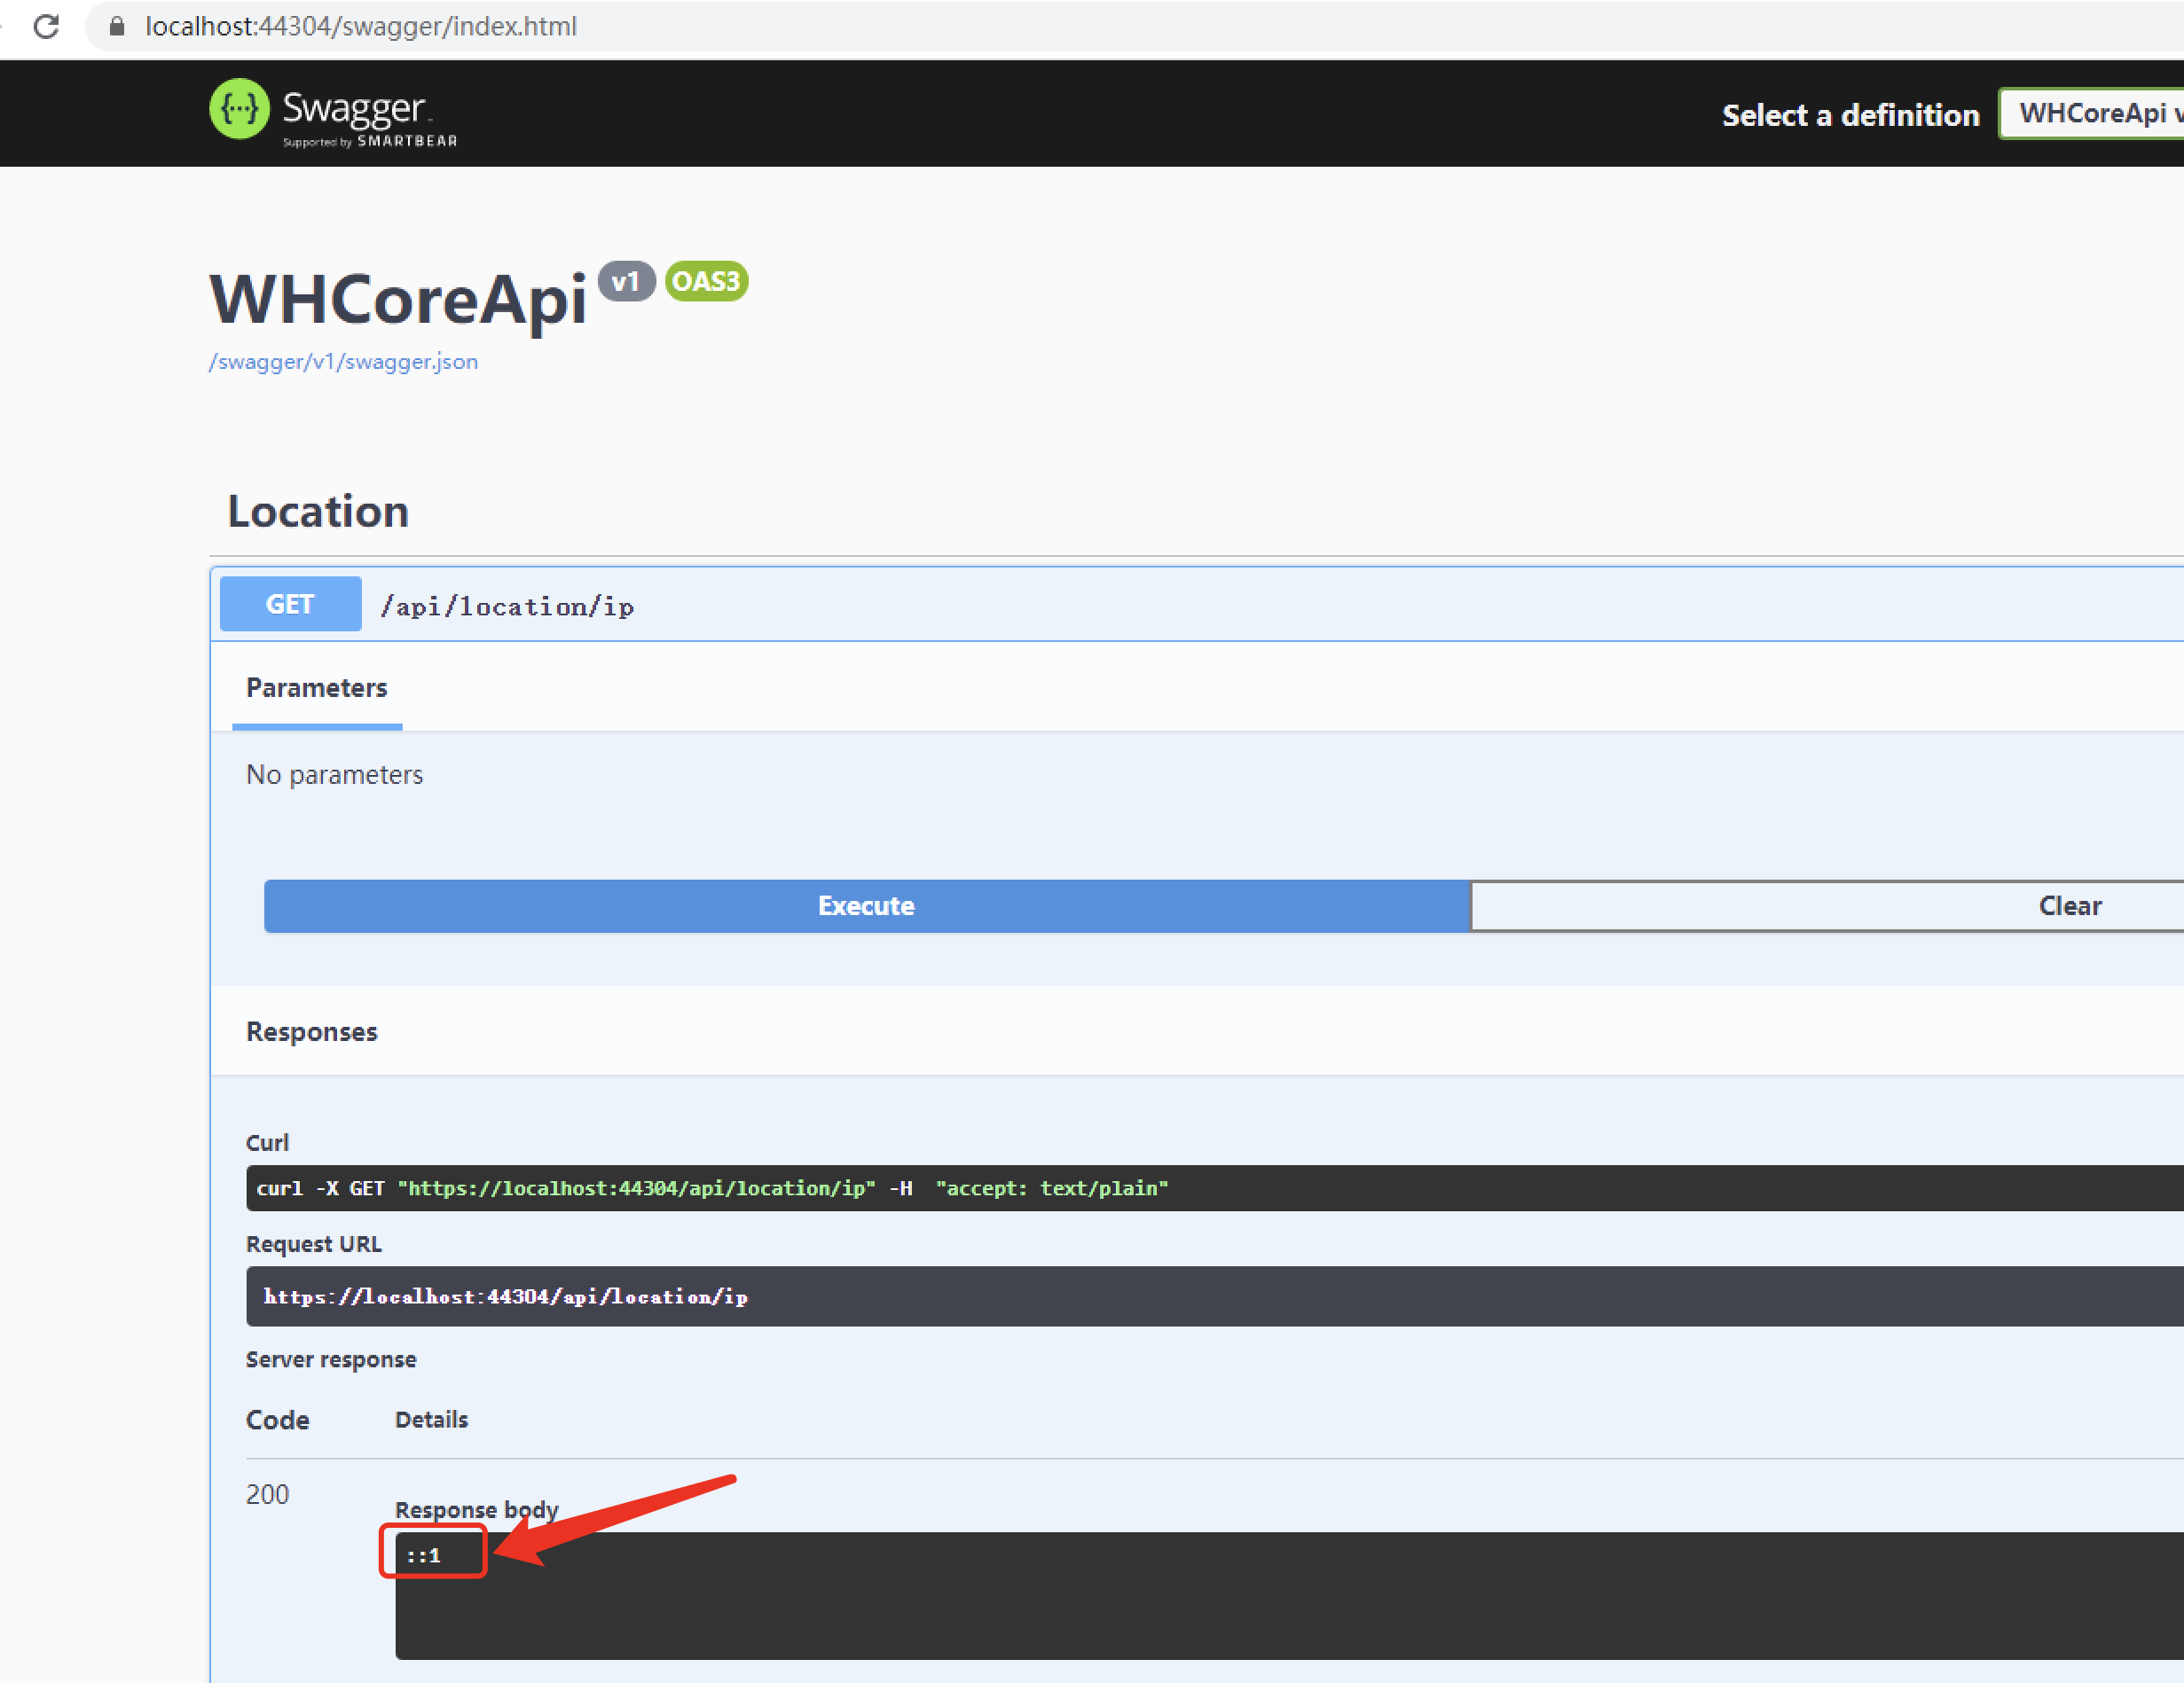Image resolution: width=2184 pixels, height=1683 pixels.
Task: Click the green Swagger logo icon
Action: (x=239, y=109)
